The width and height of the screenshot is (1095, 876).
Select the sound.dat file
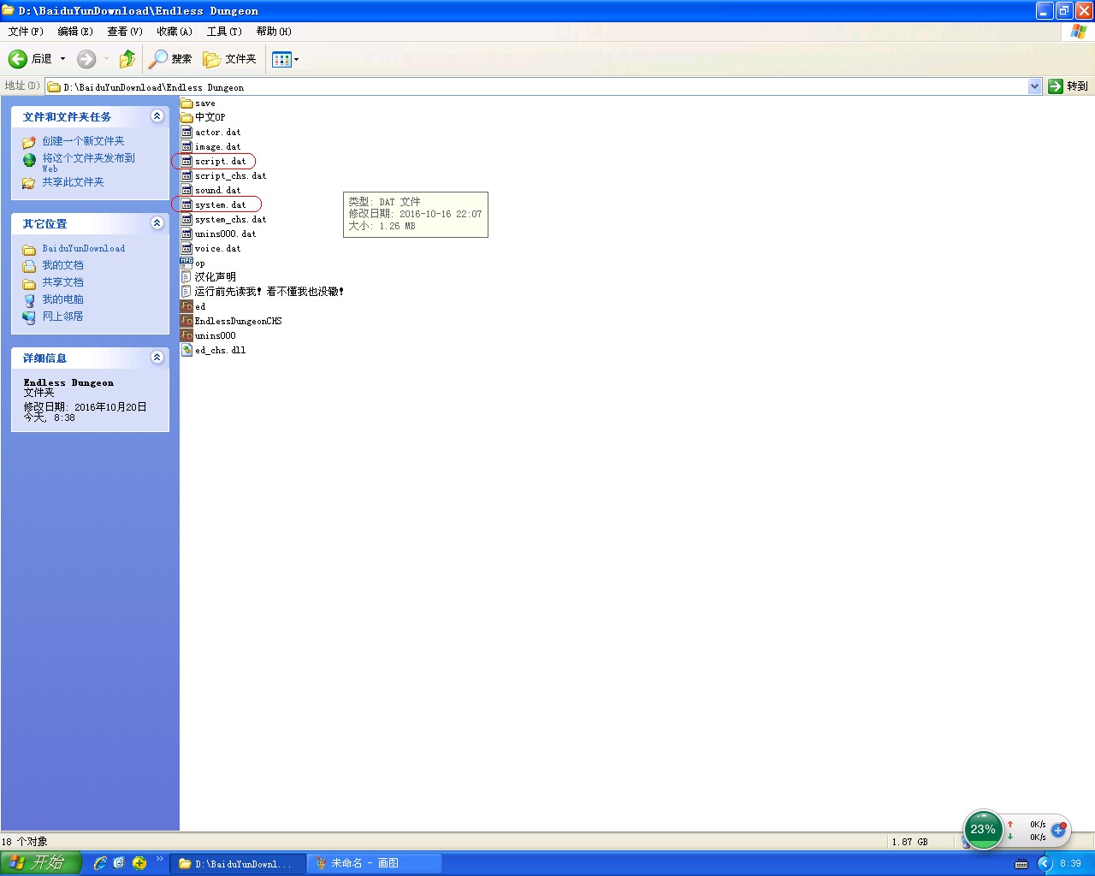pos(210,191)
